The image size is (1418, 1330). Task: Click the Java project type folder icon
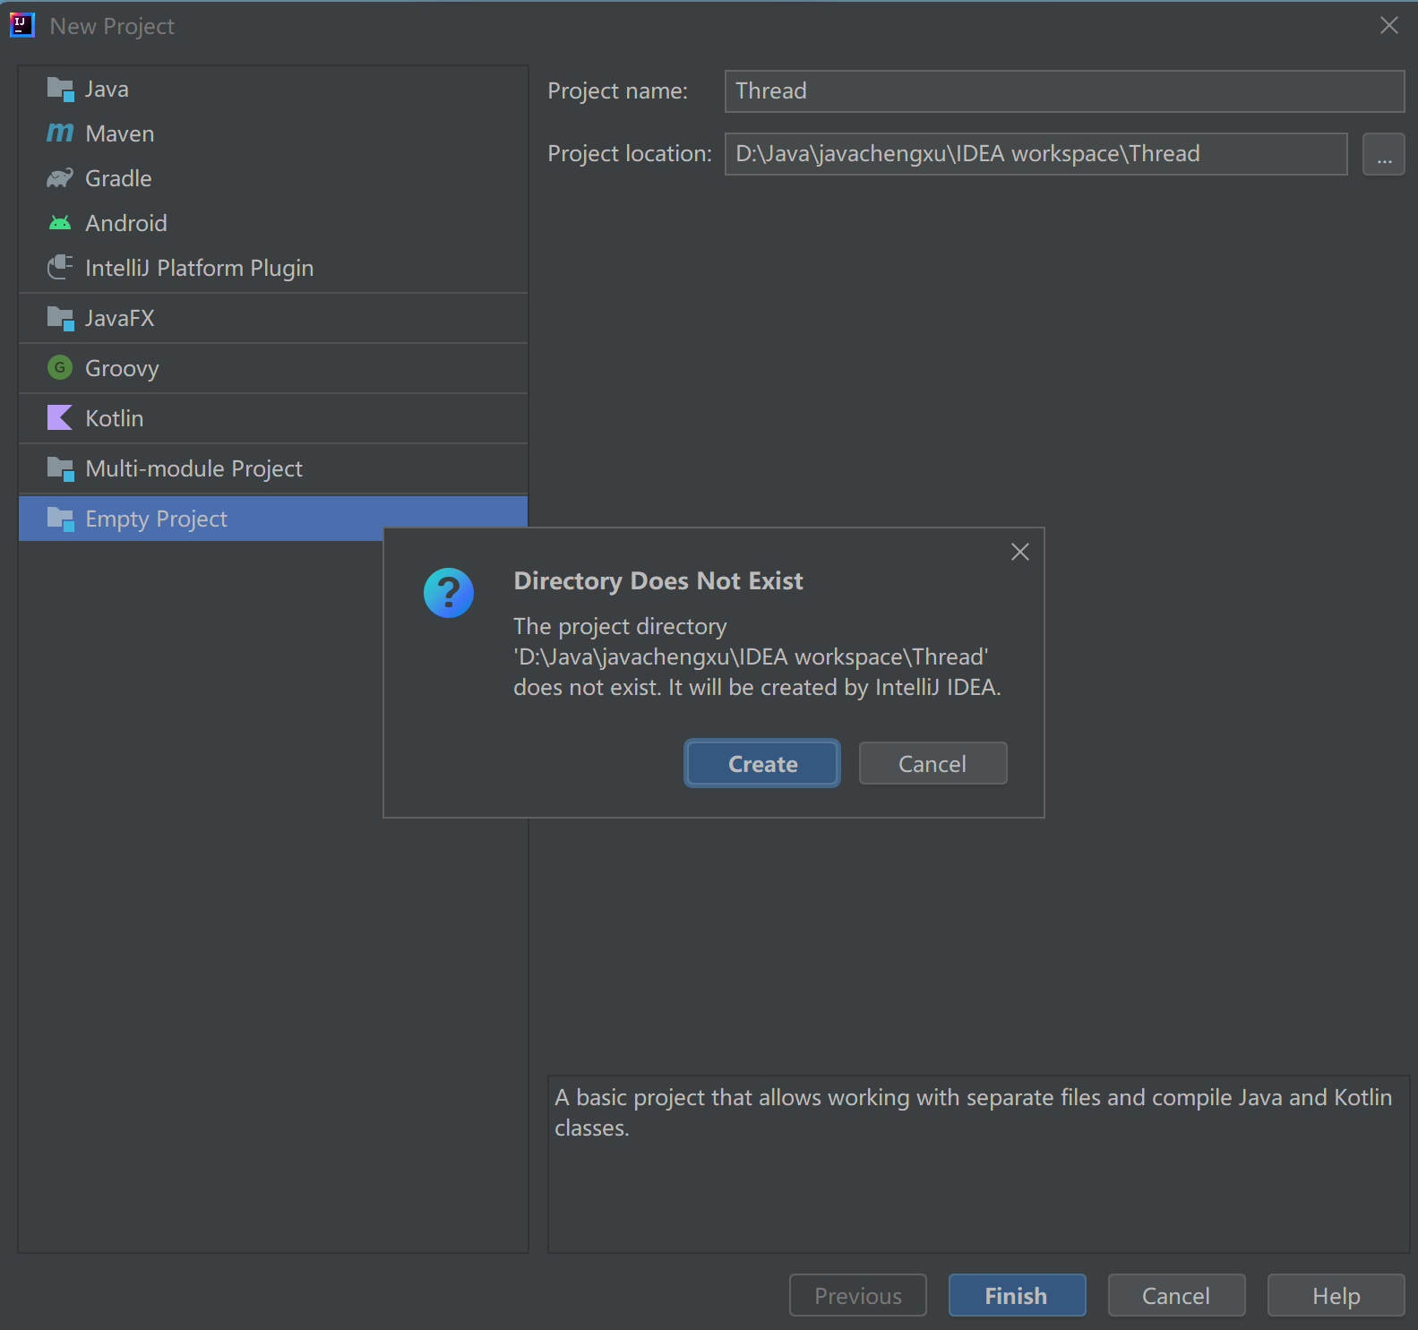tap(60, 90)
